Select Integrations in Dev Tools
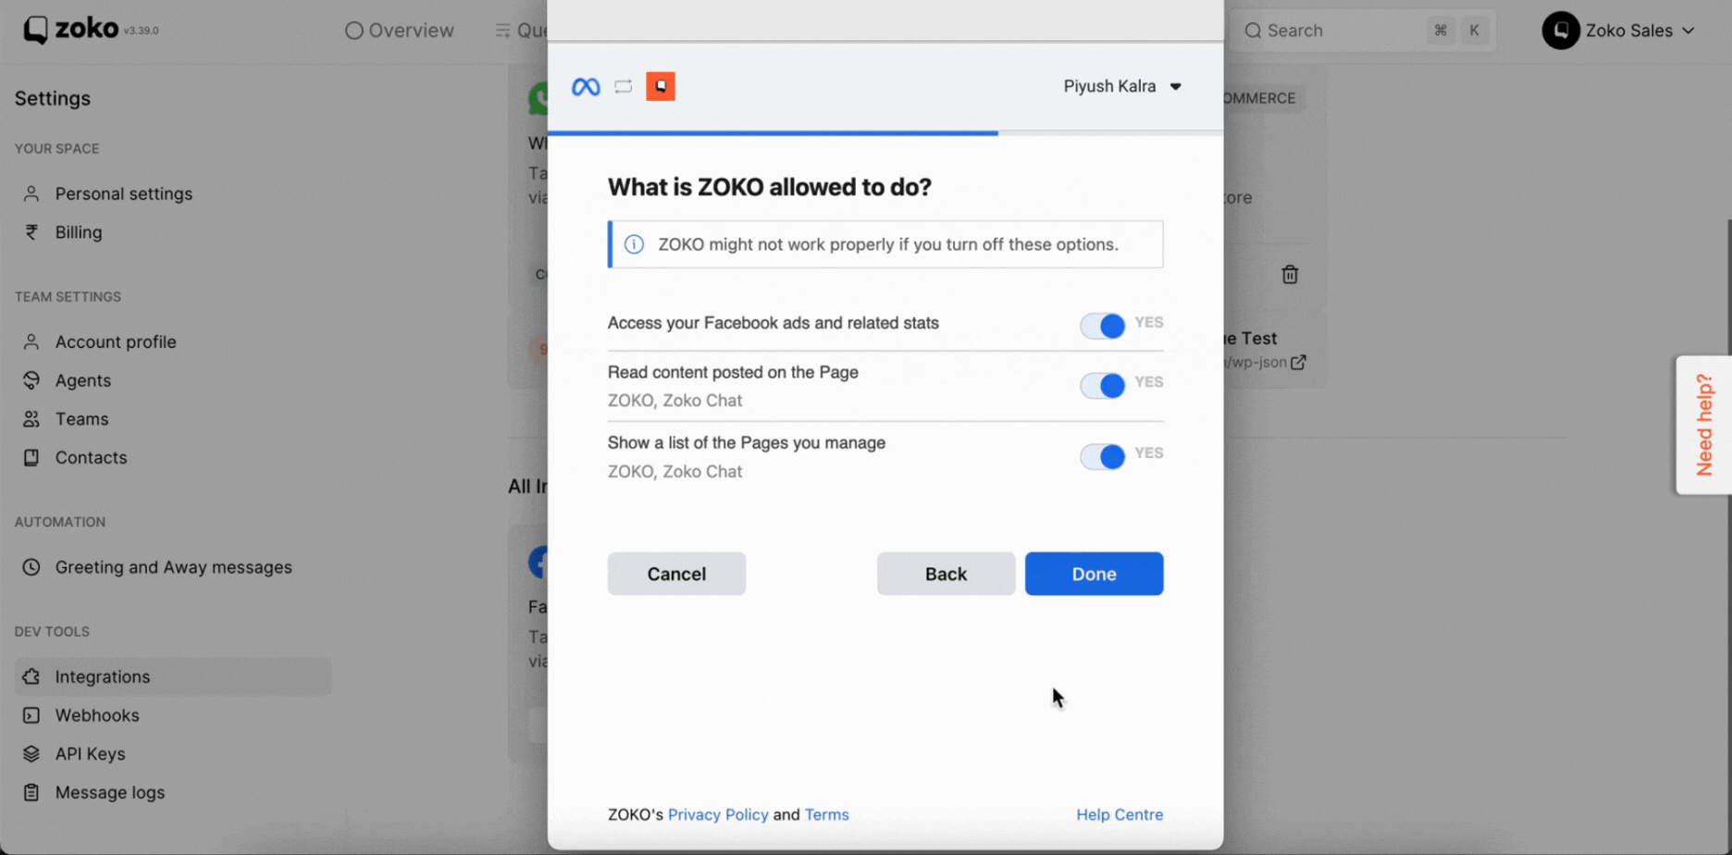 (173, 676)
